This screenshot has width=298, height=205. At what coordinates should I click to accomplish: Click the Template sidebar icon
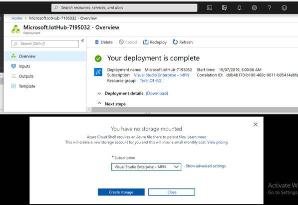point(13,86)
